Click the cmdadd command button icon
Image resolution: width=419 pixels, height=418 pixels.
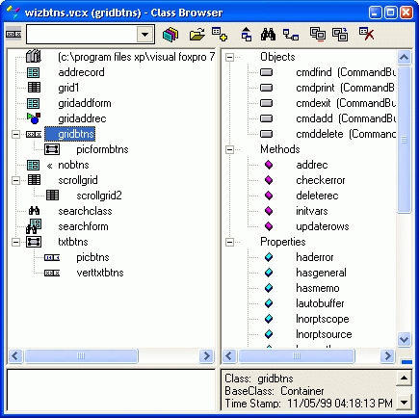[266, 118]
